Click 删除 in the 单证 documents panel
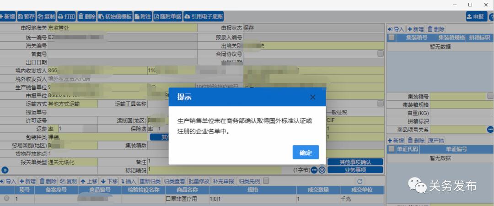The height and width of the screenshot is (206, 494). 416,141
